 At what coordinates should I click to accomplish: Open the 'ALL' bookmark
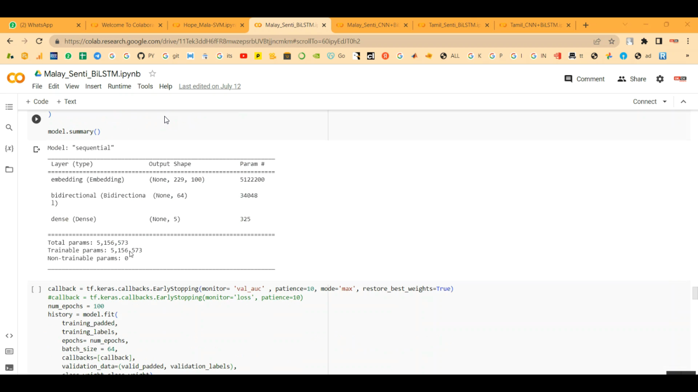(450, 56)
